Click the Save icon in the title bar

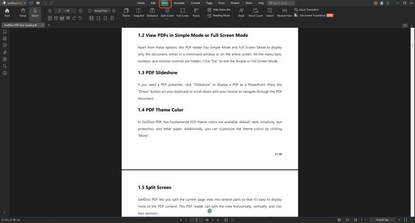pos(31,3)
